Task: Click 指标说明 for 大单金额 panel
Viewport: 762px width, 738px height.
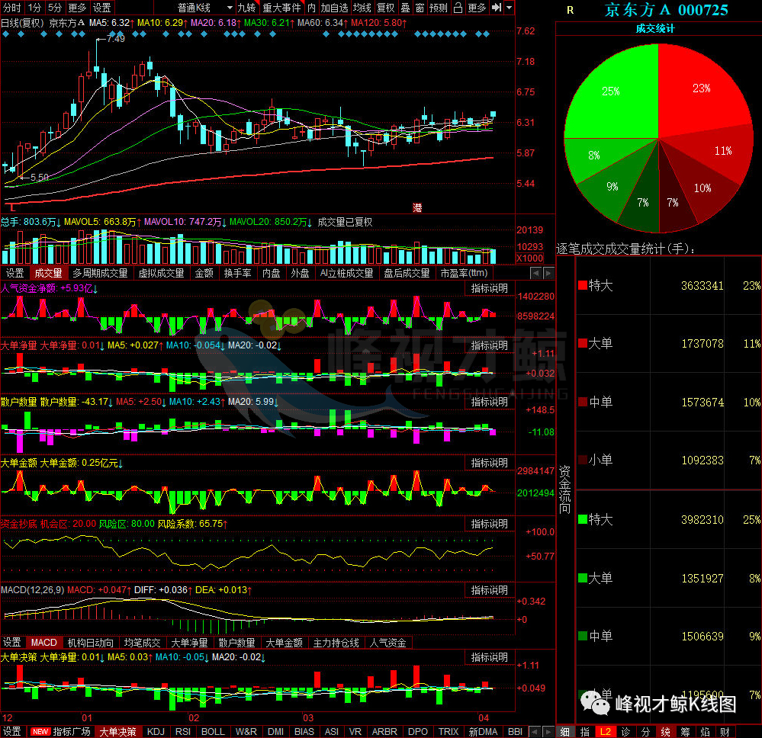Action: pyautogui.click(x=490, y=463)
